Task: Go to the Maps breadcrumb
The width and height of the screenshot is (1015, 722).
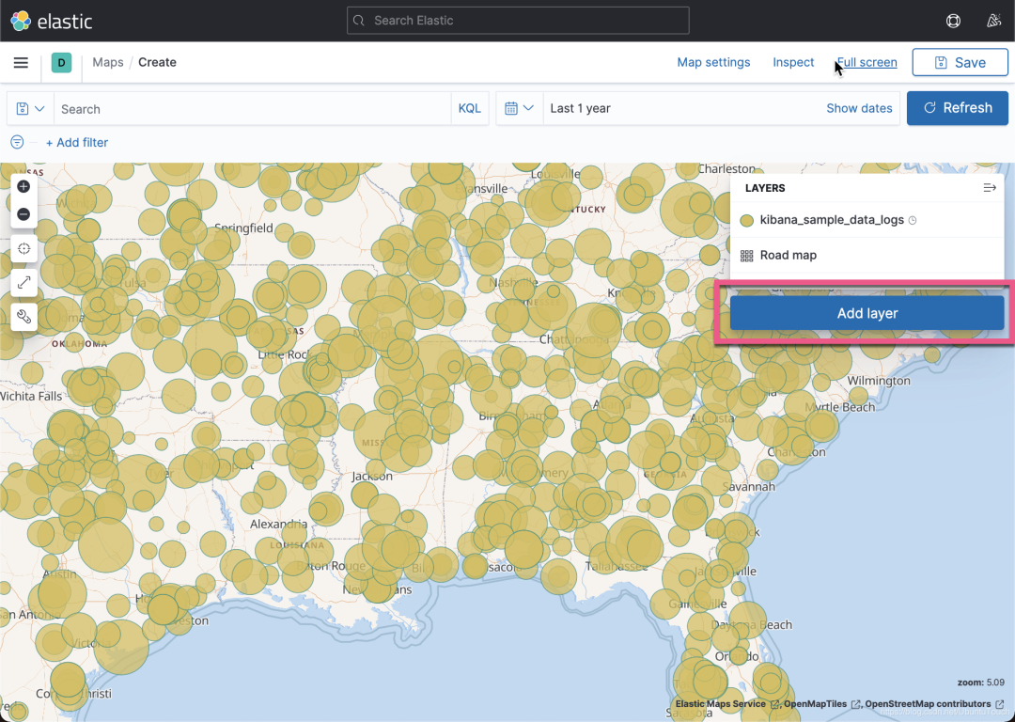Action: [107, 62]
